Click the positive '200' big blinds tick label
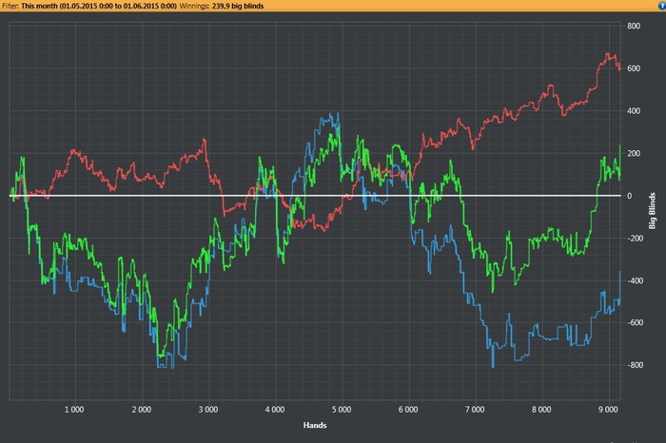This screenshot has height=443, width=666. click(634, 153)
